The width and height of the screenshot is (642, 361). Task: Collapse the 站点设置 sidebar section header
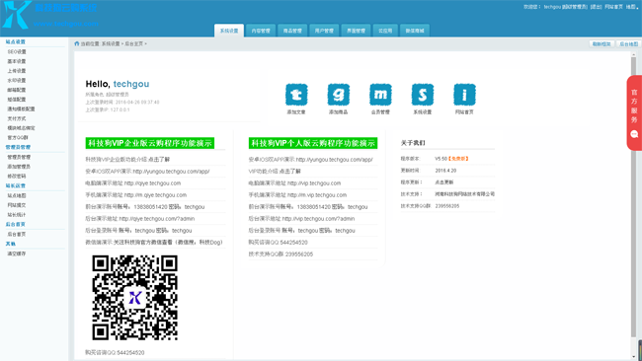tap(16, 41)
